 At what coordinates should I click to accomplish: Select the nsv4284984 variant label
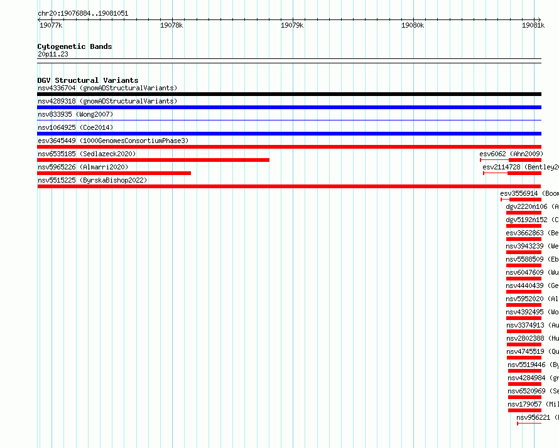click(x=533, y=378)
